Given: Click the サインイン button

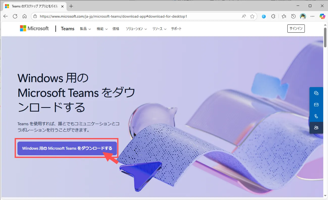Looking at the screenshot, I should tap(296, 29).
